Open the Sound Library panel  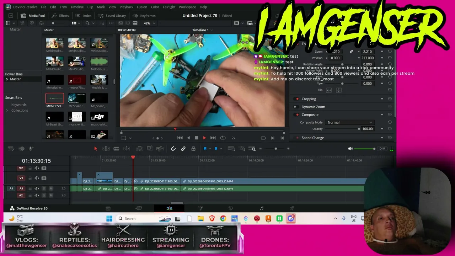112,16
